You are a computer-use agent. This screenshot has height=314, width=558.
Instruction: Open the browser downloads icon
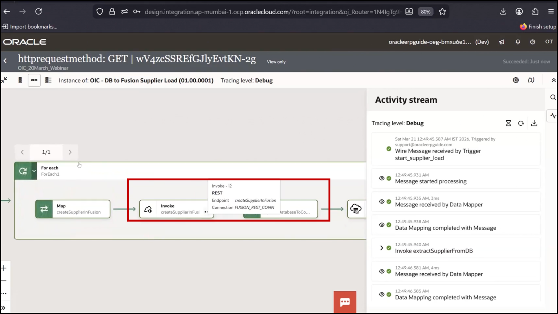503,12
